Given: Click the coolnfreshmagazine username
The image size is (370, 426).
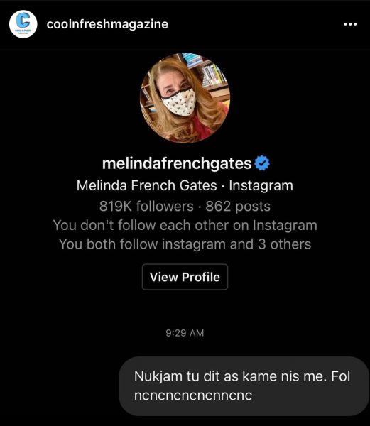Looking at the screenshot, I should tap(107, 24).
